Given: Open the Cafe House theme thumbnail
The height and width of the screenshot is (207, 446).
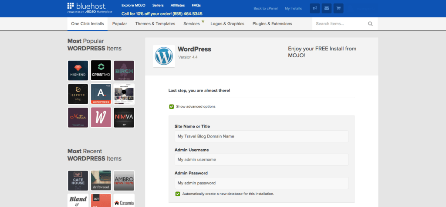Looking at the screenshot, I should click(78, 181).
